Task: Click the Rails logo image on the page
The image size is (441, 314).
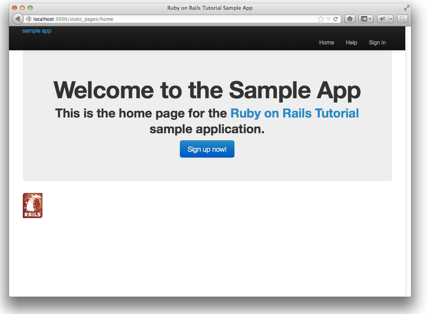Action: (33, 205)
